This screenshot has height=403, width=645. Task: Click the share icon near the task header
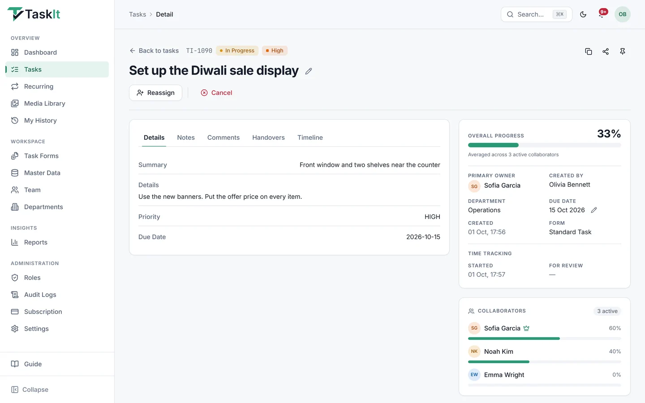click(x=606, y=51)
